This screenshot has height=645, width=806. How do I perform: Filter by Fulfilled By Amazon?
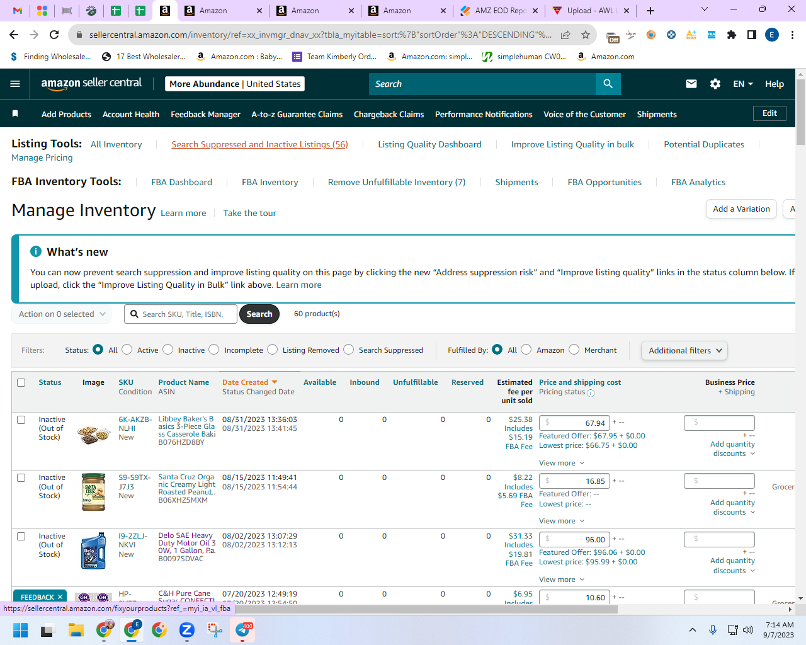click(x=526, y=350)
